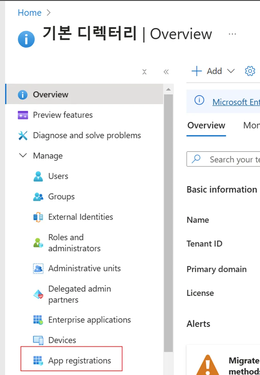Open Roles and administrators
Image resolution: width=260 pixels, height=375 pixels.
point(74,243)
